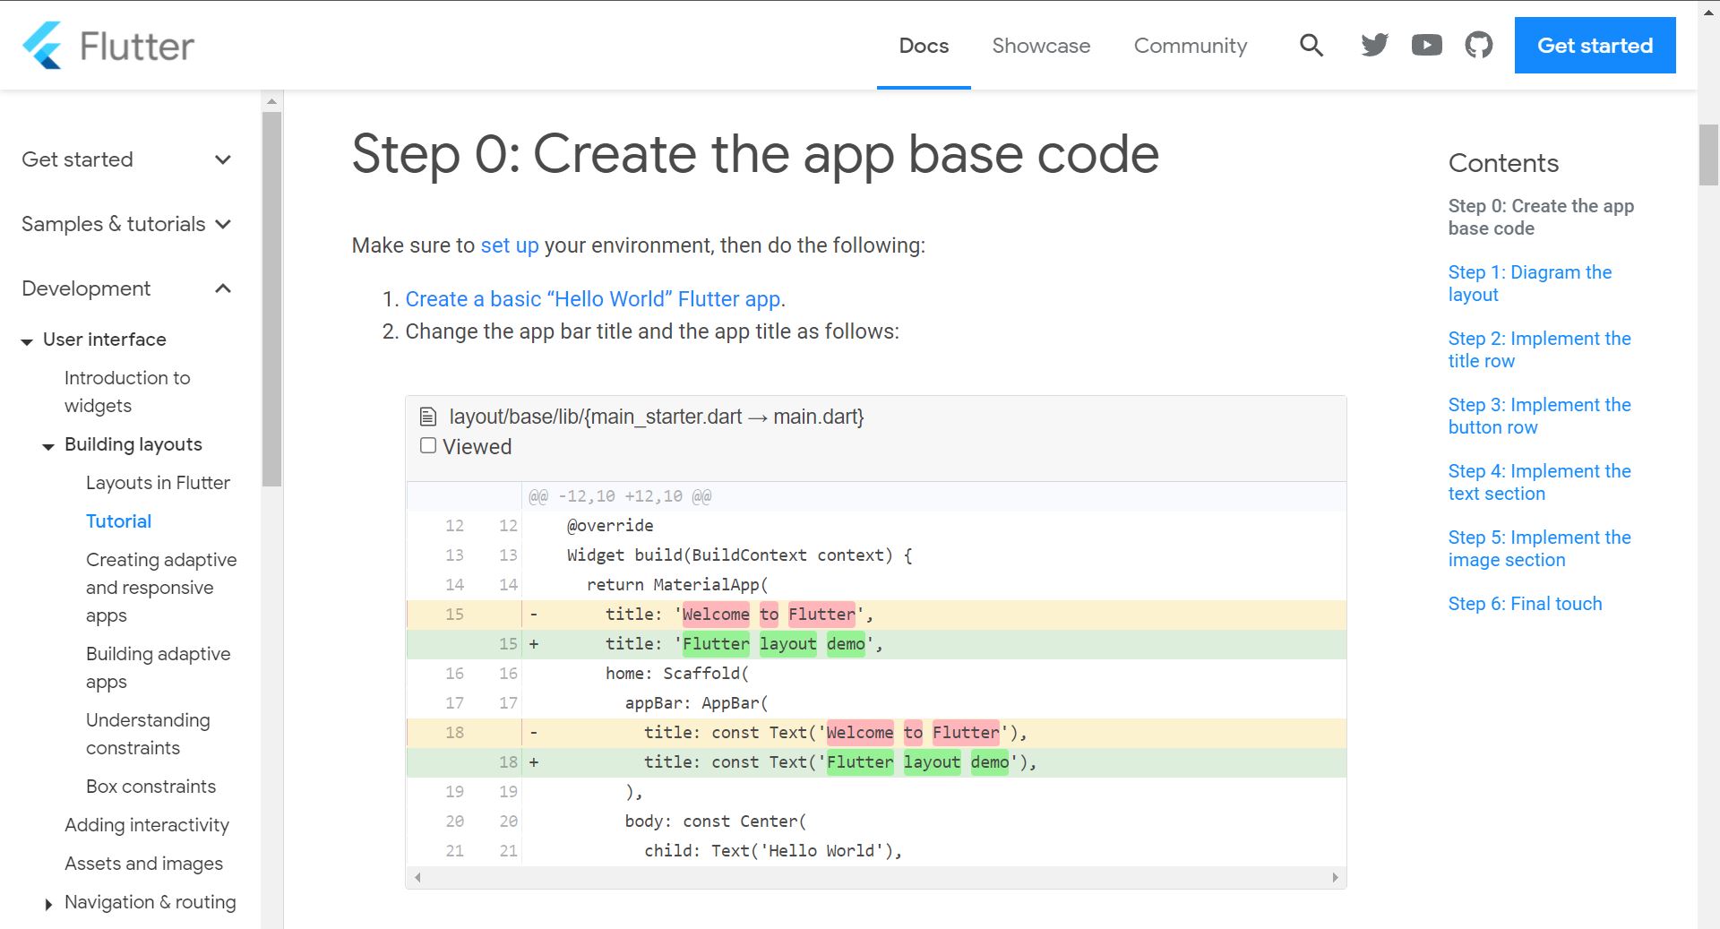The image size is (1720, 929).
Task: Open the set up environment link
Action: point(509,245)
